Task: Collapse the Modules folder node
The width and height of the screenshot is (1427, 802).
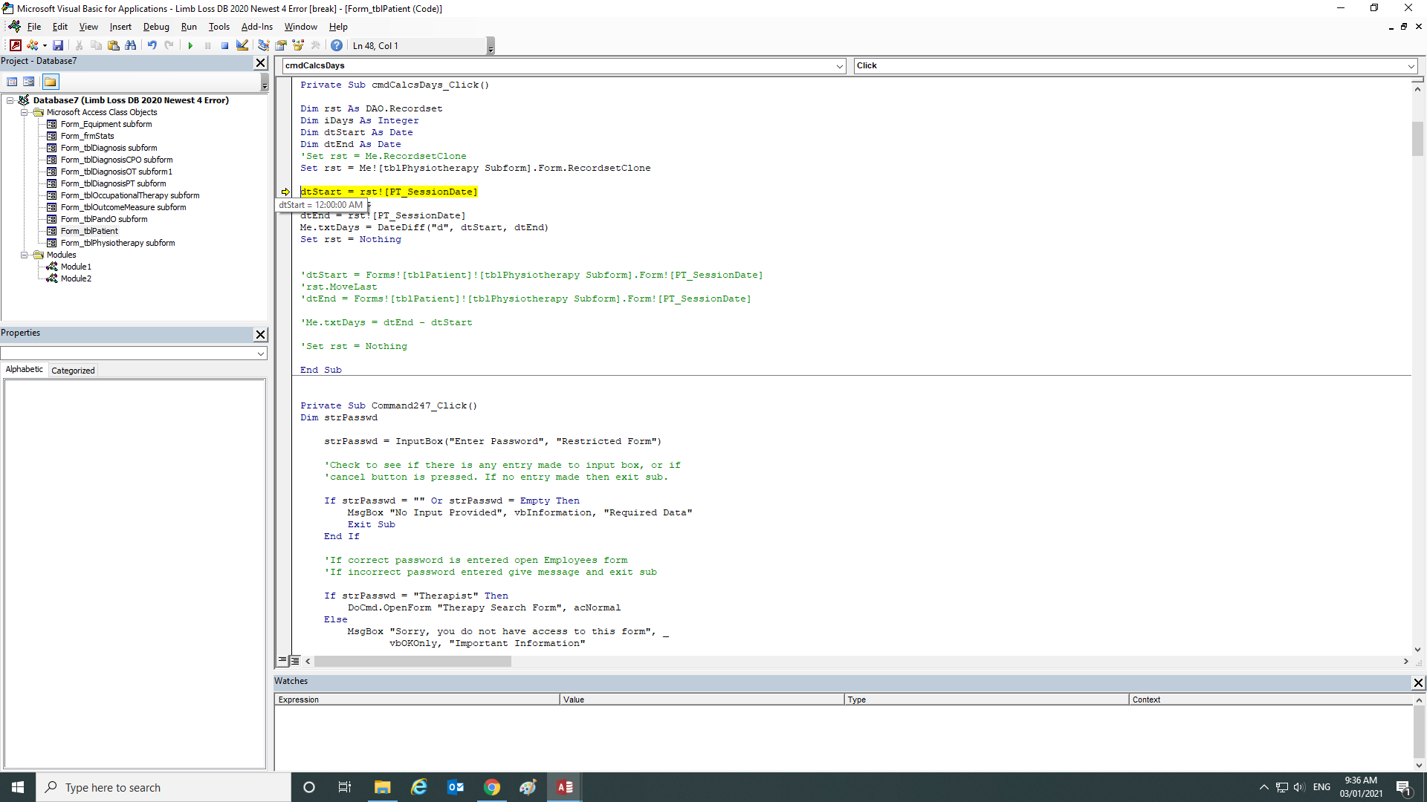Action: [x=24, y=255]
